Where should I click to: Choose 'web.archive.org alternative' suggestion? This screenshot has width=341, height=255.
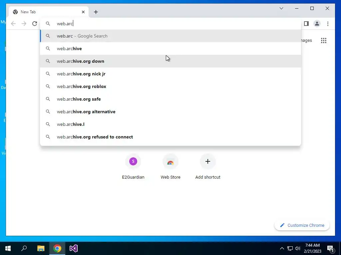click(170, 112)
